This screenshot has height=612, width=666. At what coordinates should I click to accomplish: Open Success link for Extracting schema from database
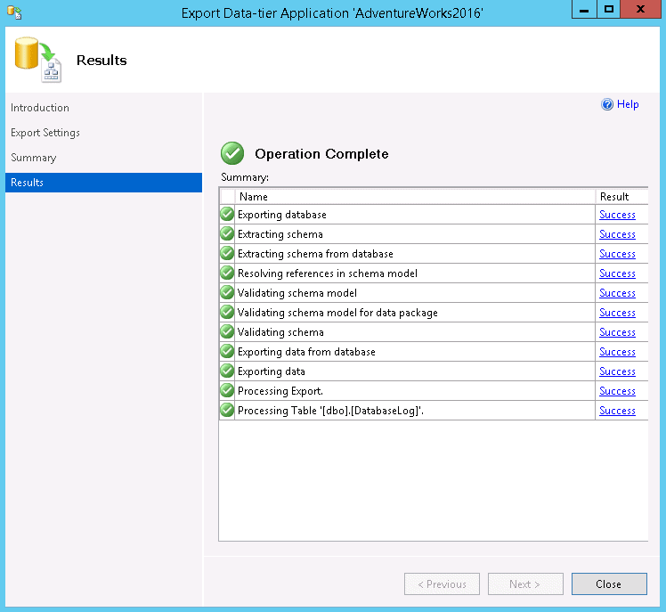(x=617, y=254)
